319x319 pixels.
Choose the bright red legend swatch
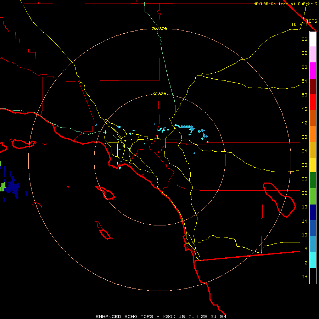[x=313, y=102]
